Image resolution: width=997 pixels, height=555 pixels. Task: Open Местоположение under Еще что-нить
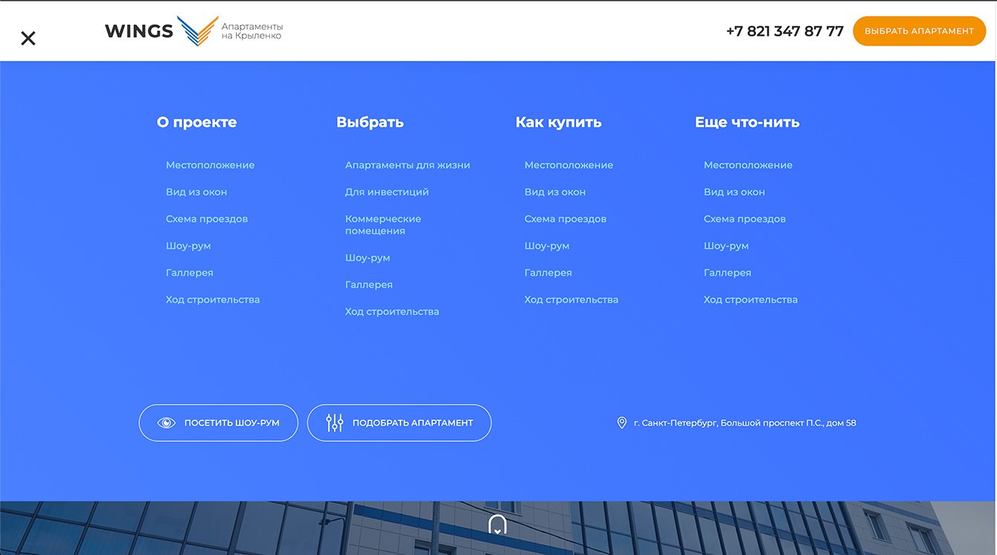pyautogui.click(x=748, y=165)
